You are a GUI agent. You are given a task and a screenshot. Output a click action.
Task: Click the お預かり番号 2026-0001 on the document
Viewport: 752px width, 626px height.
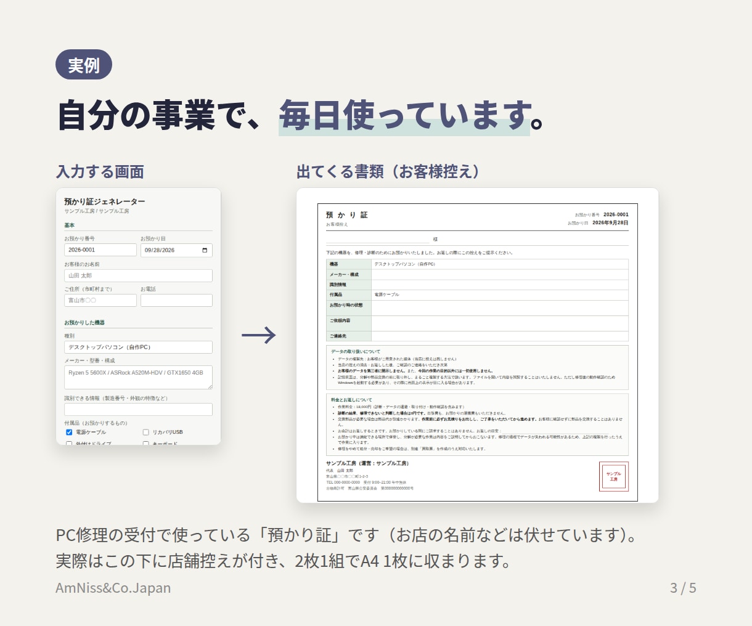[602, 215]
